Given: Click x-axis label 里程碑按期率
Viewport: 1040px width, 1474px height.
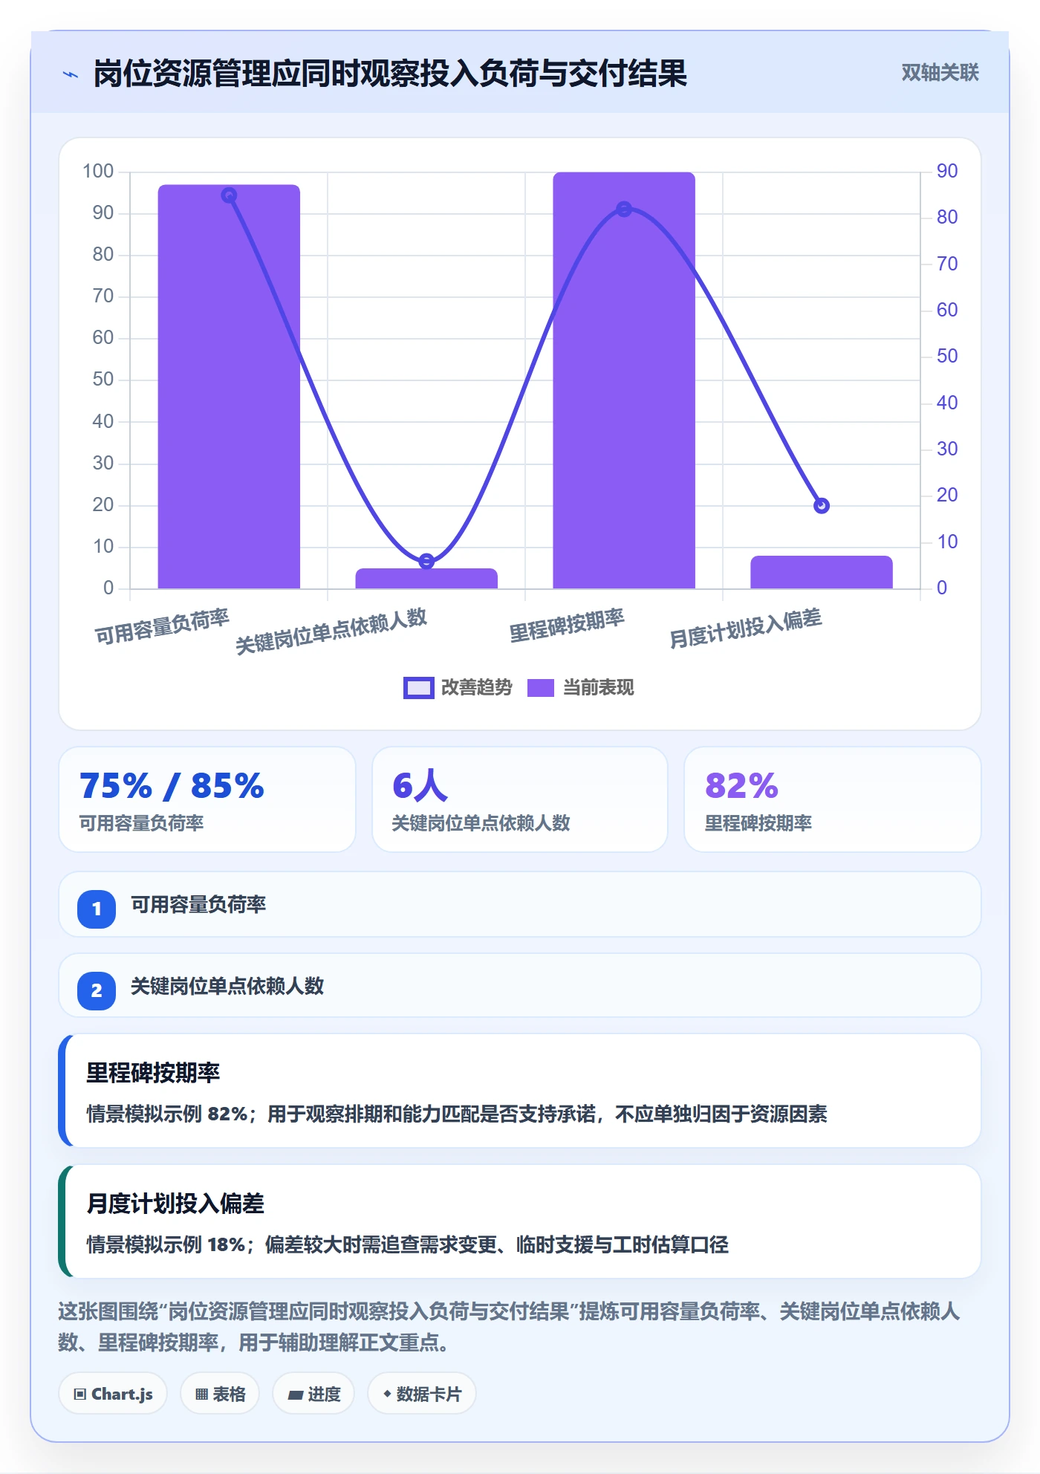Looking at the screenshot, I should tap(567, 626).
